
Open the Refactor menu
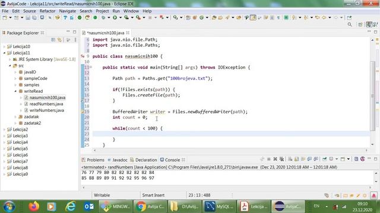click(x=47, y=11)
